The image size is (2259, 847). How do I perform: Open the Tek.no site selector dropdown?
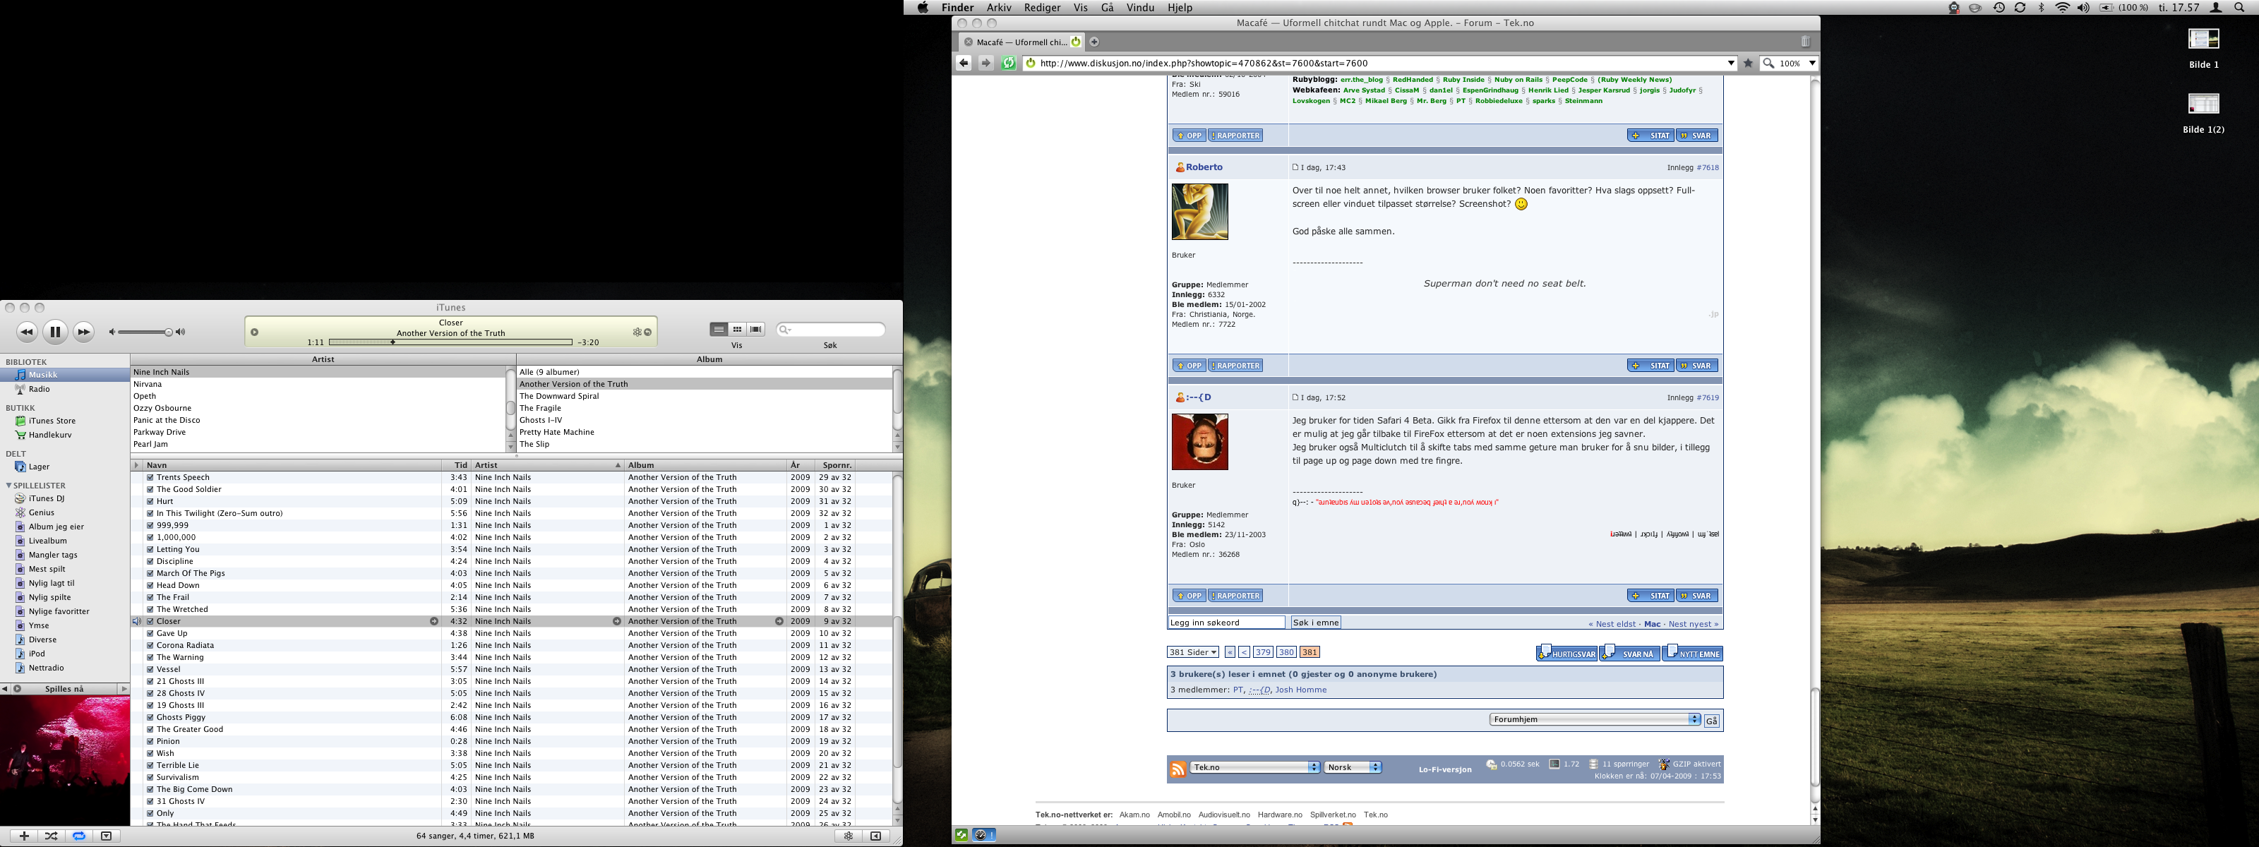pyautogui.click(x=1255, y=767)
